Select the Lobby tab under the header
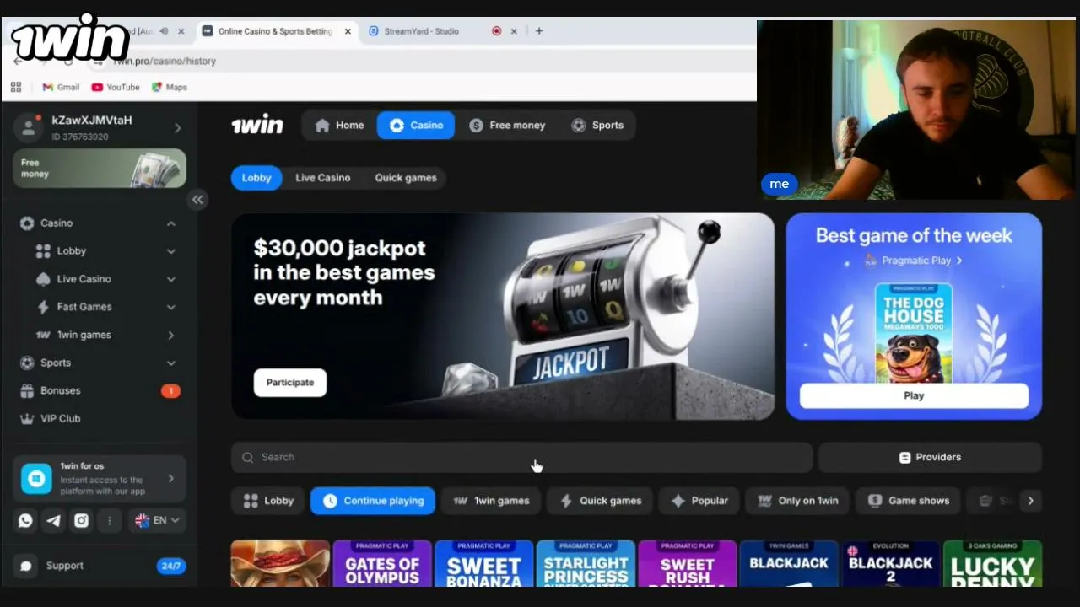This screenshot has width=1080, height=607. coord(256,178)
